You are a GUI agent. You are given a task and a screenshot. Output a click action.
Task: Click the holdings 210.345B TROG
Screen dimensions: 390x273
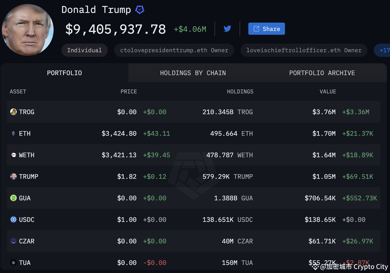point(228,112)
